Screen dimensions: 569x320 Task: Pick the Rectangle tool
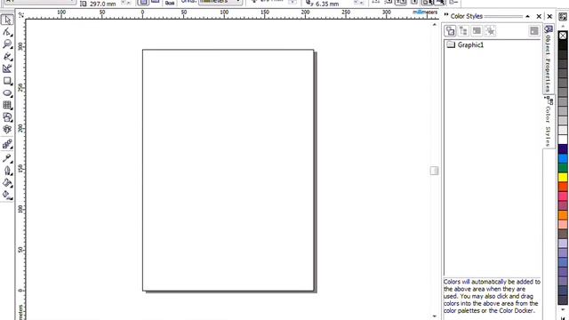7,81
